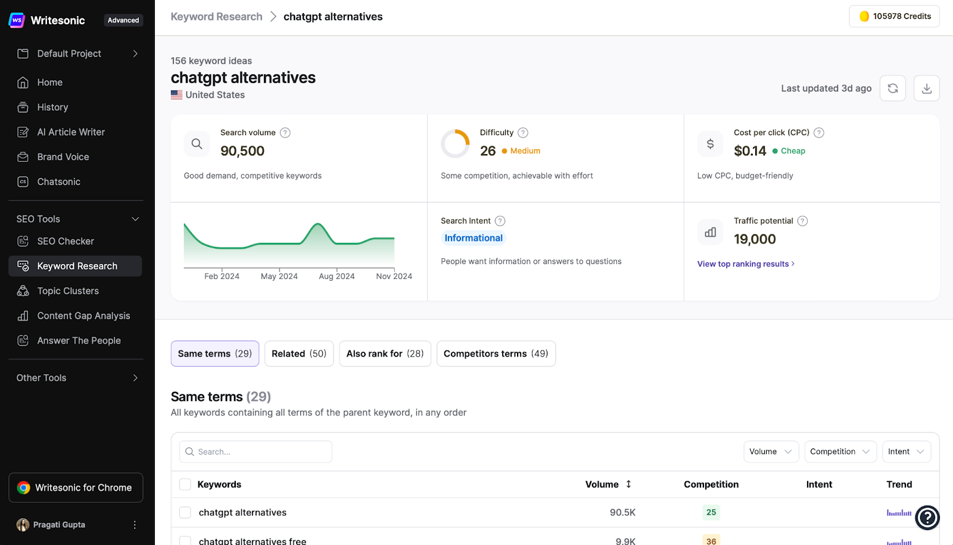Open the Intent filter dropdown
This screenshot has width=953, height=545.
907,452
